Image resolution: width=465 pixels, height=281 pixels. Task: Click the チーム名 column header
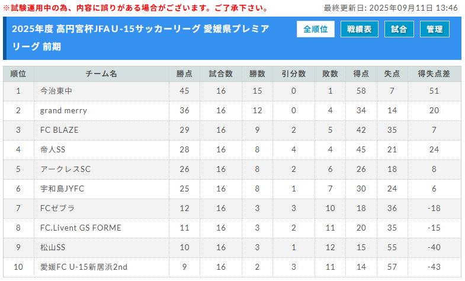click(x=101, y=74)
